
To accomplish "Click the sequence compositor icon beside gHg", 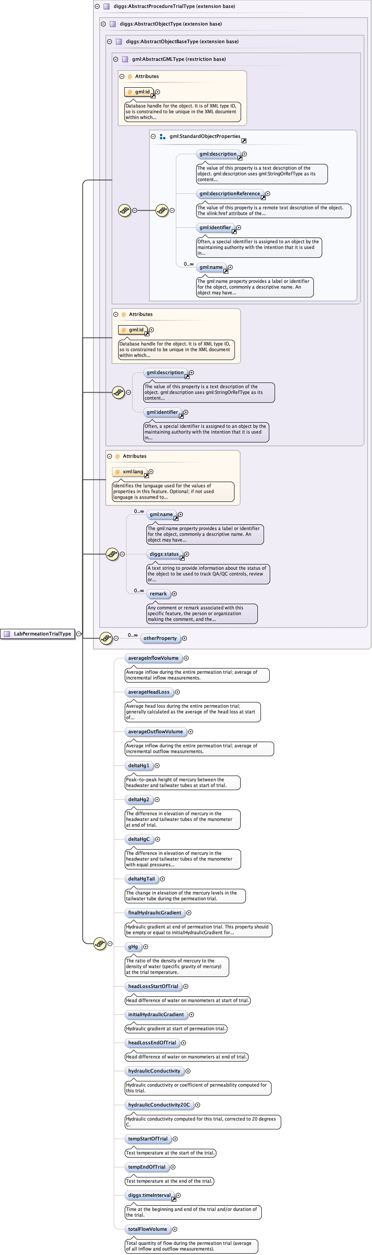I will point(100,943).
